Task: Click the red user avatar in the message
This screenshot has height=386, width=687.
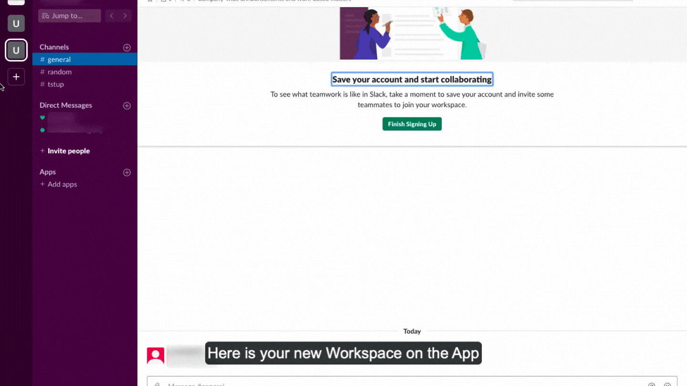Action: 156,356
